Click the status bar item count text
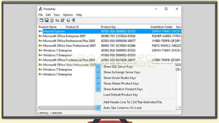Viewport: 219px width, 123px height. pos(50,113)
